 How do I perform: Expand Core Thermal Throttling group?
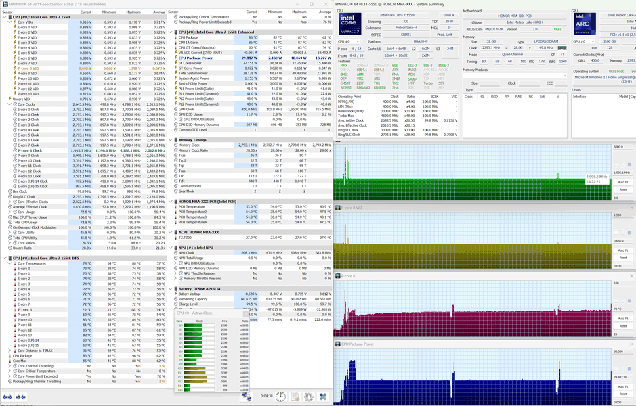click(9, 366)
